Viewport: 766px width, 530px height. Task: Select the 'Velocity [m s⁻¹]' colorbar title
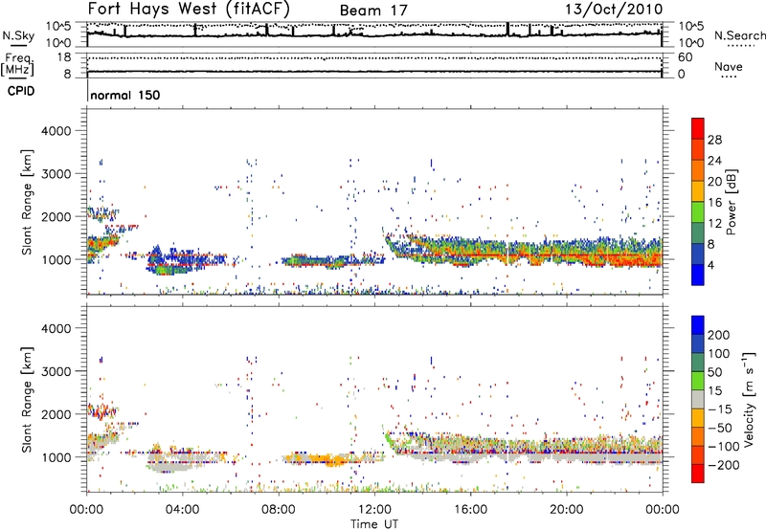tap(749, 399)
